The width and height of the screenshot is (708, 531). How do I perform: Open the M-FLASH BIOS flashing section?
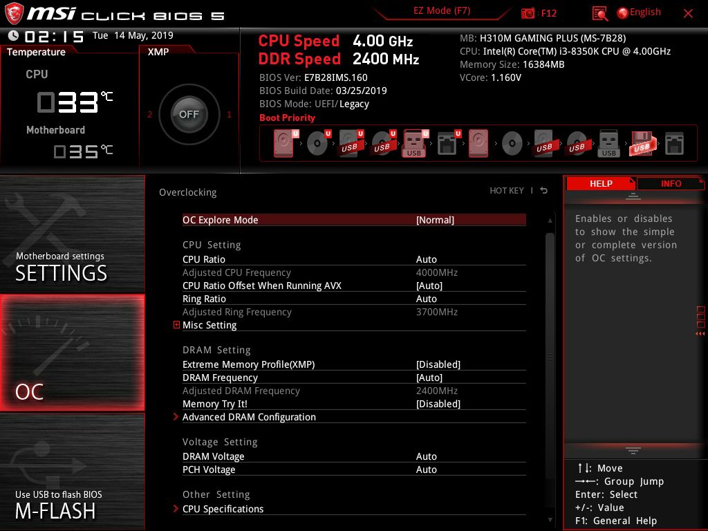(72, 472)
